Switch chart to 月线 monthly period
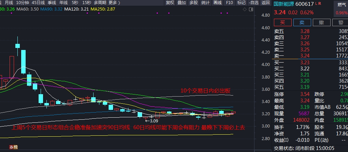Image resolution: width=348 pixels, height=152 pixels. 9,3
